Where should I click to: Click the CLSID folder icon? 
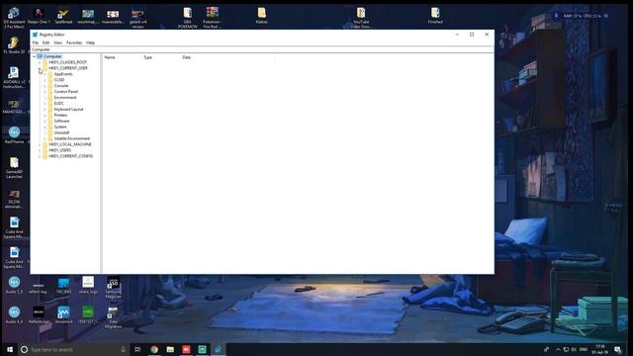point(50,80)
